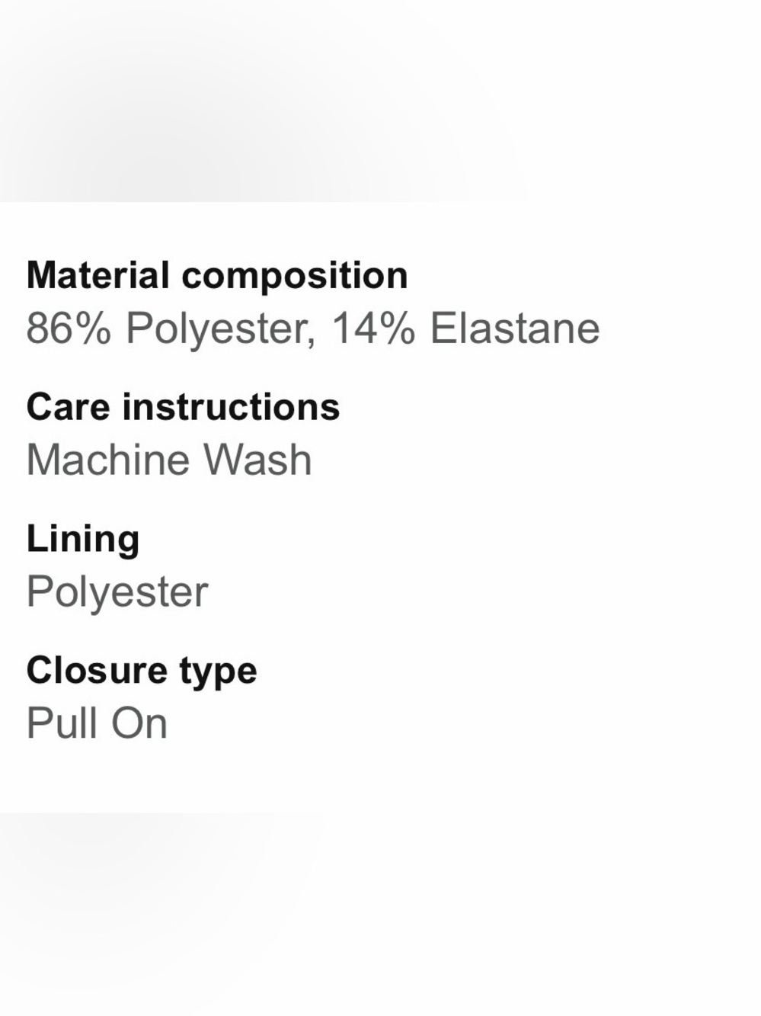Viewport: 761px width, 1016px height.
Task: Click empty white space right of "Machine Wash"
Action: (533, 460)
